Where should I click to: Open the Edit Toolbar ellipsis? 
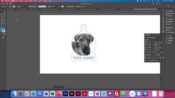[3, 41]
